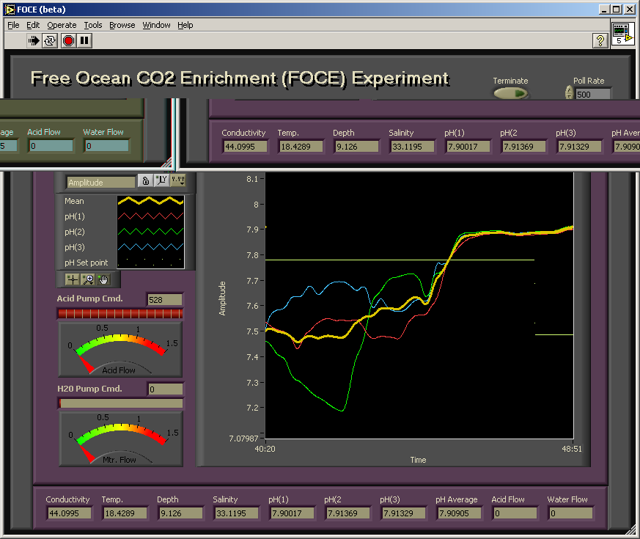Open the Y scale precision button
The height and width of the screenshot is (539, 640).
tap(178, 180)
